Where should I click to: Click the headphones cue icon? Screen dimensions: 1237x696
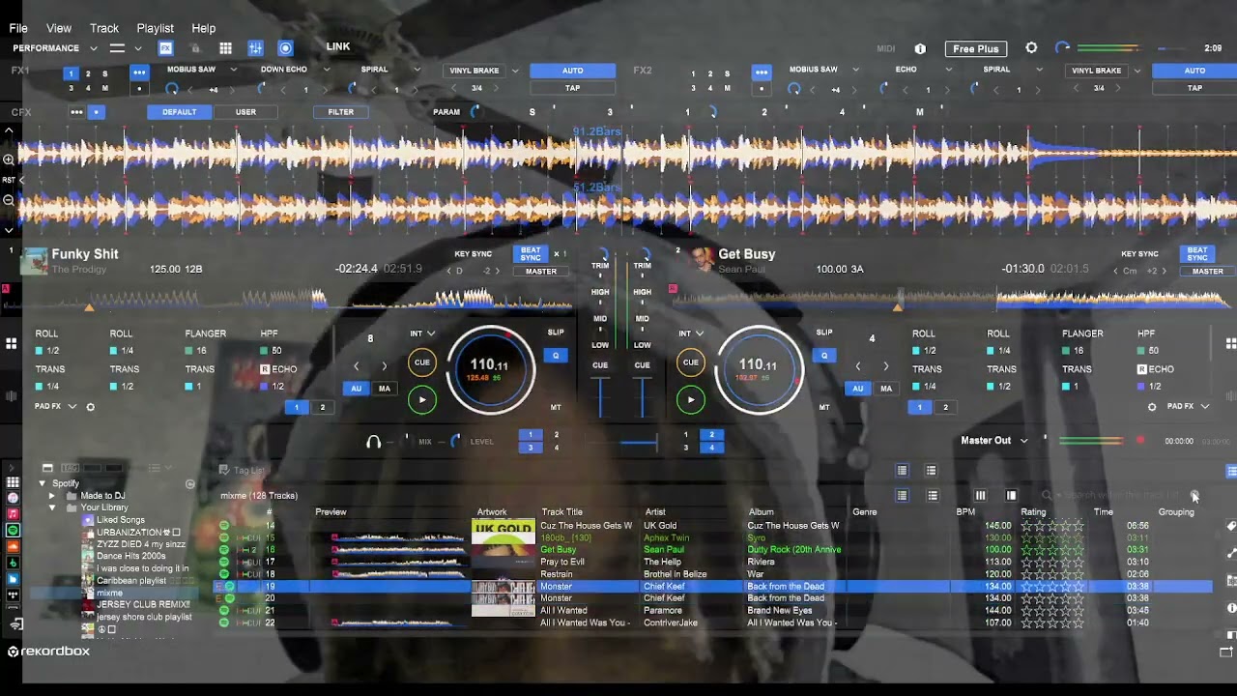374,442
